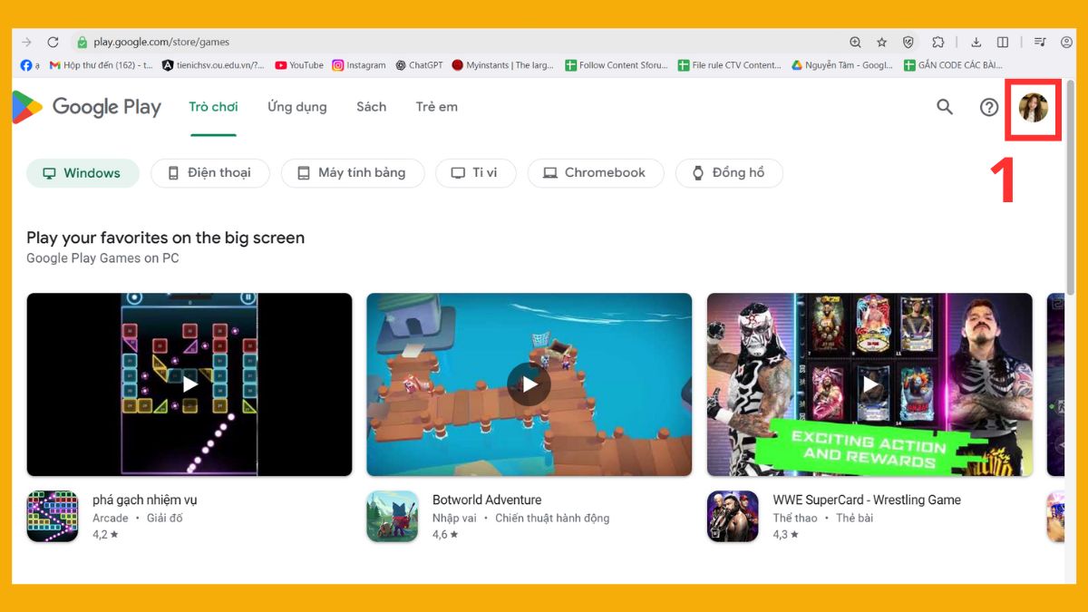Open the Nguyễn Tâm Google Drive bookmark
The image size is (1088, 612).
point(842,65)
